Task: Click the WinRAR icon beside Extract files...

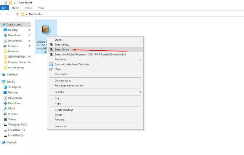Action: tap(51, 45)
